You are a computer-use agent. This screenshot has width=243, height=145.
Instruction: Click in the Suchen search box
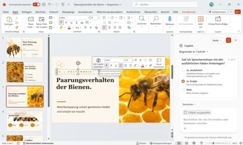(165, 5)
